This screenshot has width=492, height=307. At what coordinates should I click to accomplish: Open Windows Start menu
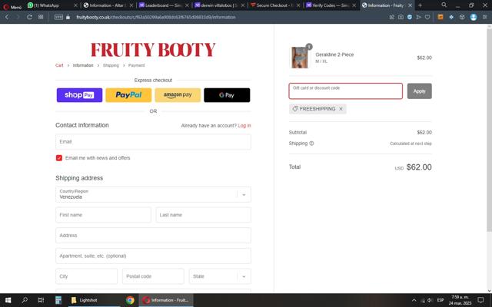point(8,300)
